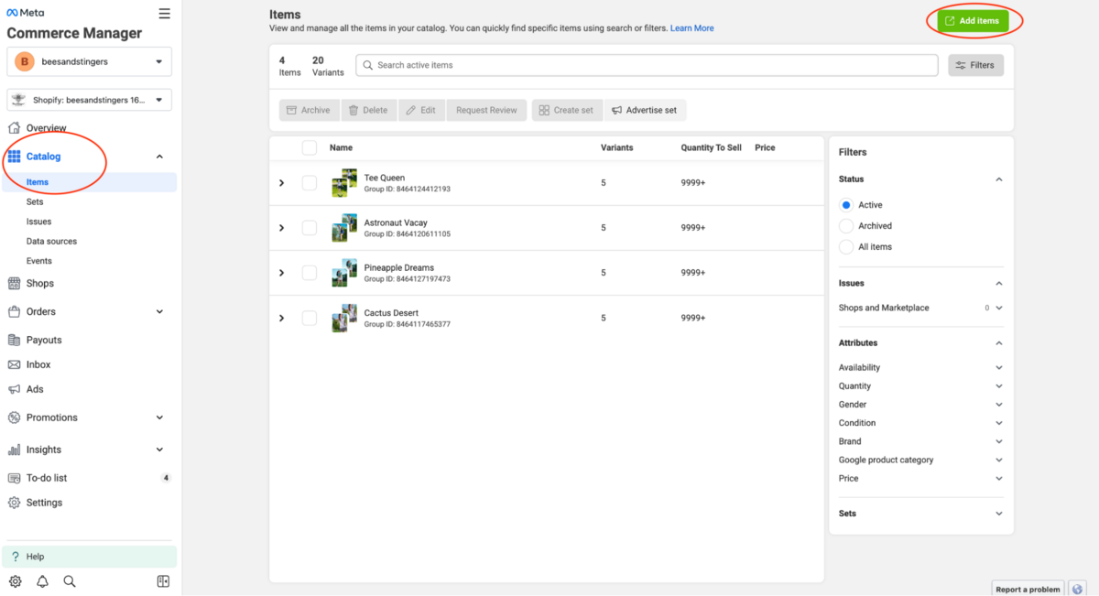Tick the select-all checkbox in header
Viewport: 1099px width, 596px height.
(x=310, y=147)
